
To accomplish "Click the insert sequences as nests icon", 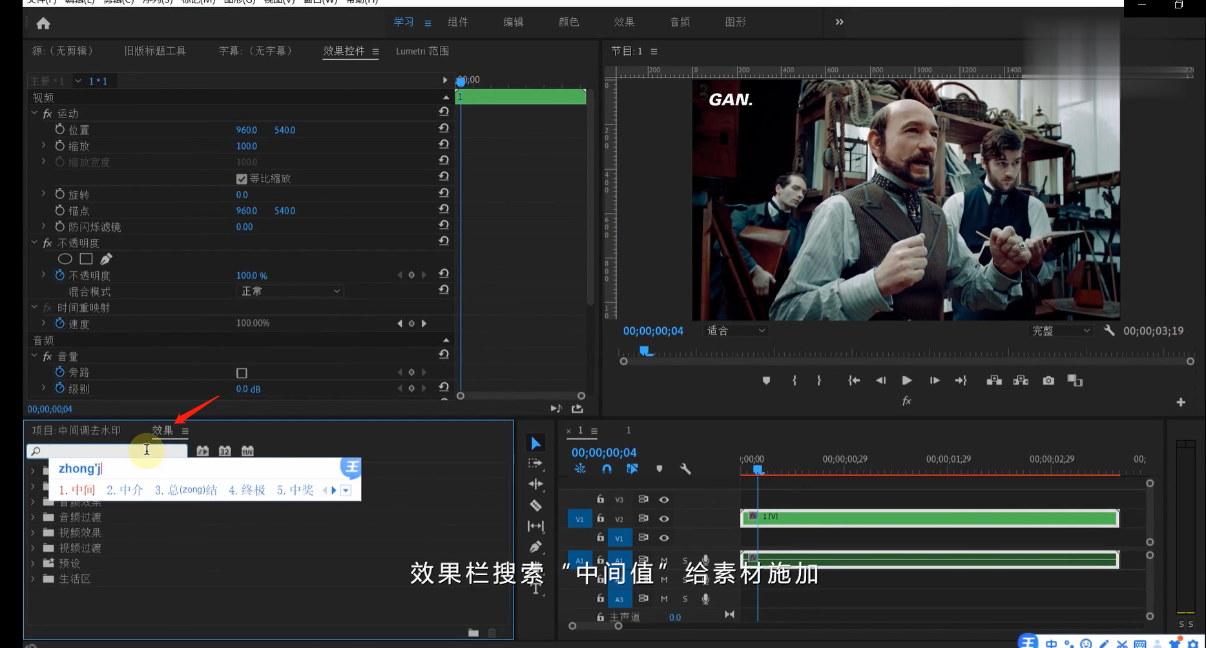I will tap(580, 469).
